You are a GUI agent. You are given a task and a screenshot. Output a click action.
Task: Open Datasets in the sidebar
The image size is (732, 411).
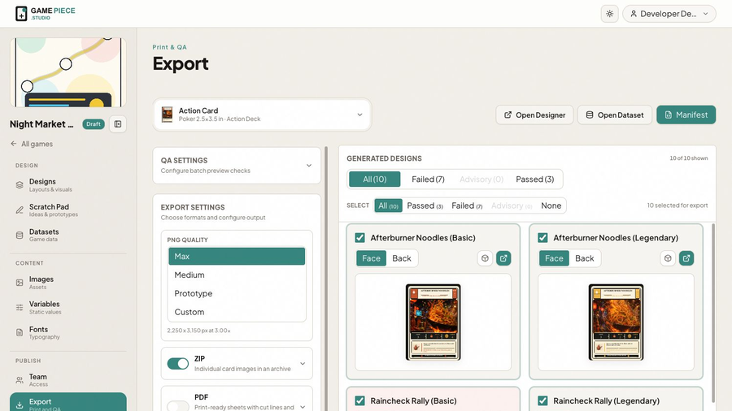(x=68, y=235)
